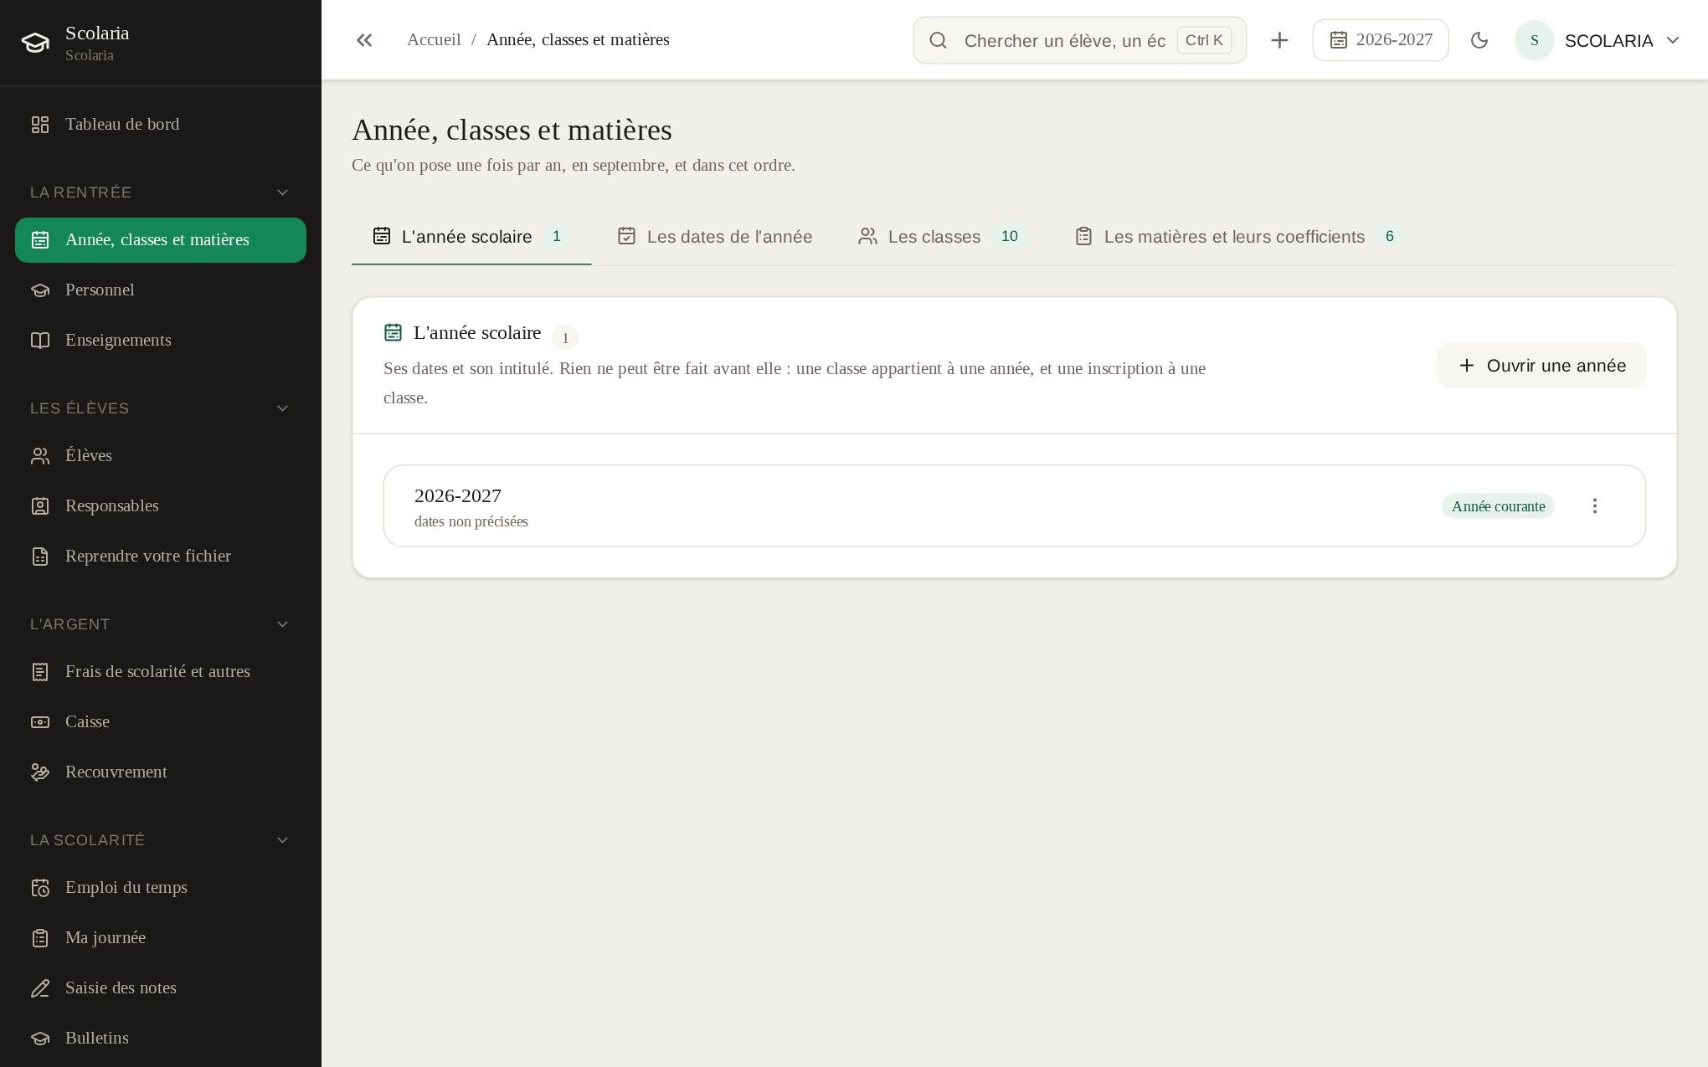Open Bulletins in the sidebar

[x=161, y=1039]
